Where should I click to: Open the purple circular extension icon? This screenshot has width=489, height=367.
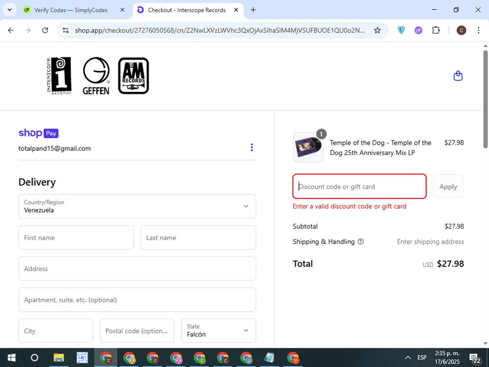click(x=419, y=30)
